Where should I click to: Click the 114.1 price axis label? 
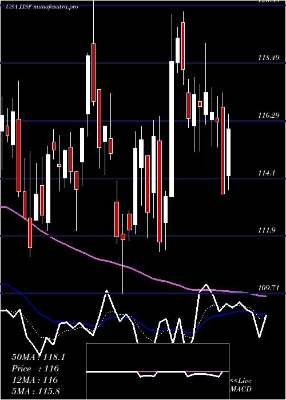pos(267,173)
